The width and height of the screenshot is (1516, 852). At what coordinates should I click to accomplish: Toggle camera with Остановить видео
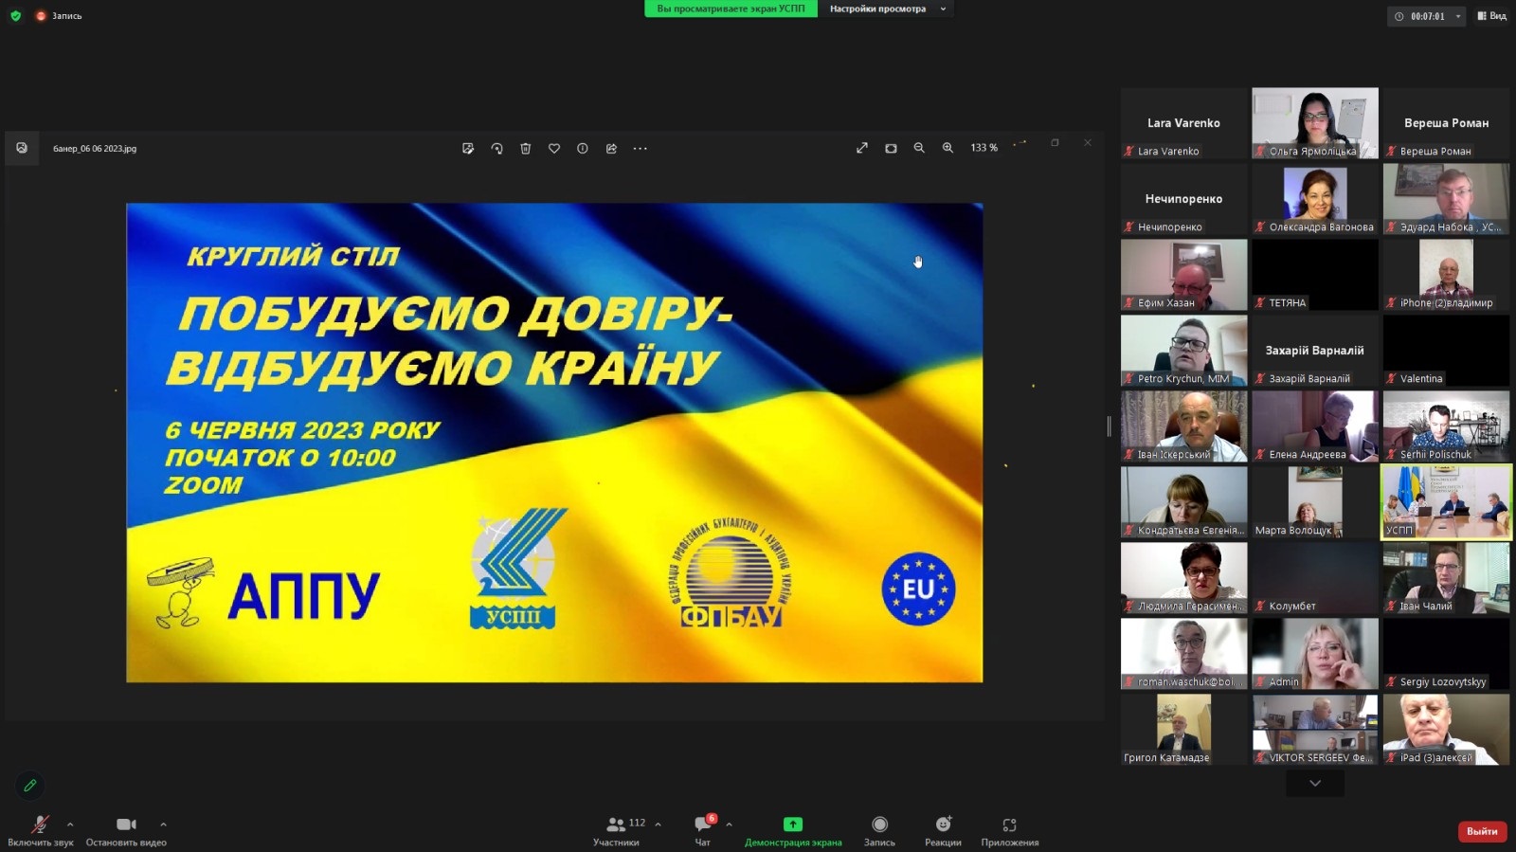pos(126,830)
